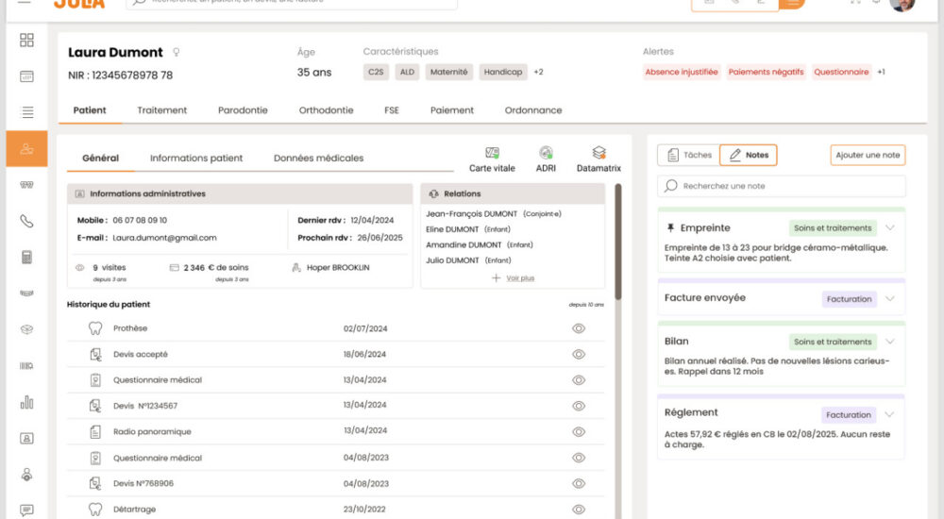Click the document icon on Radio panoramique row
Image resolution: width=944 pixels, height=519 pixels.
pos(95,431)
